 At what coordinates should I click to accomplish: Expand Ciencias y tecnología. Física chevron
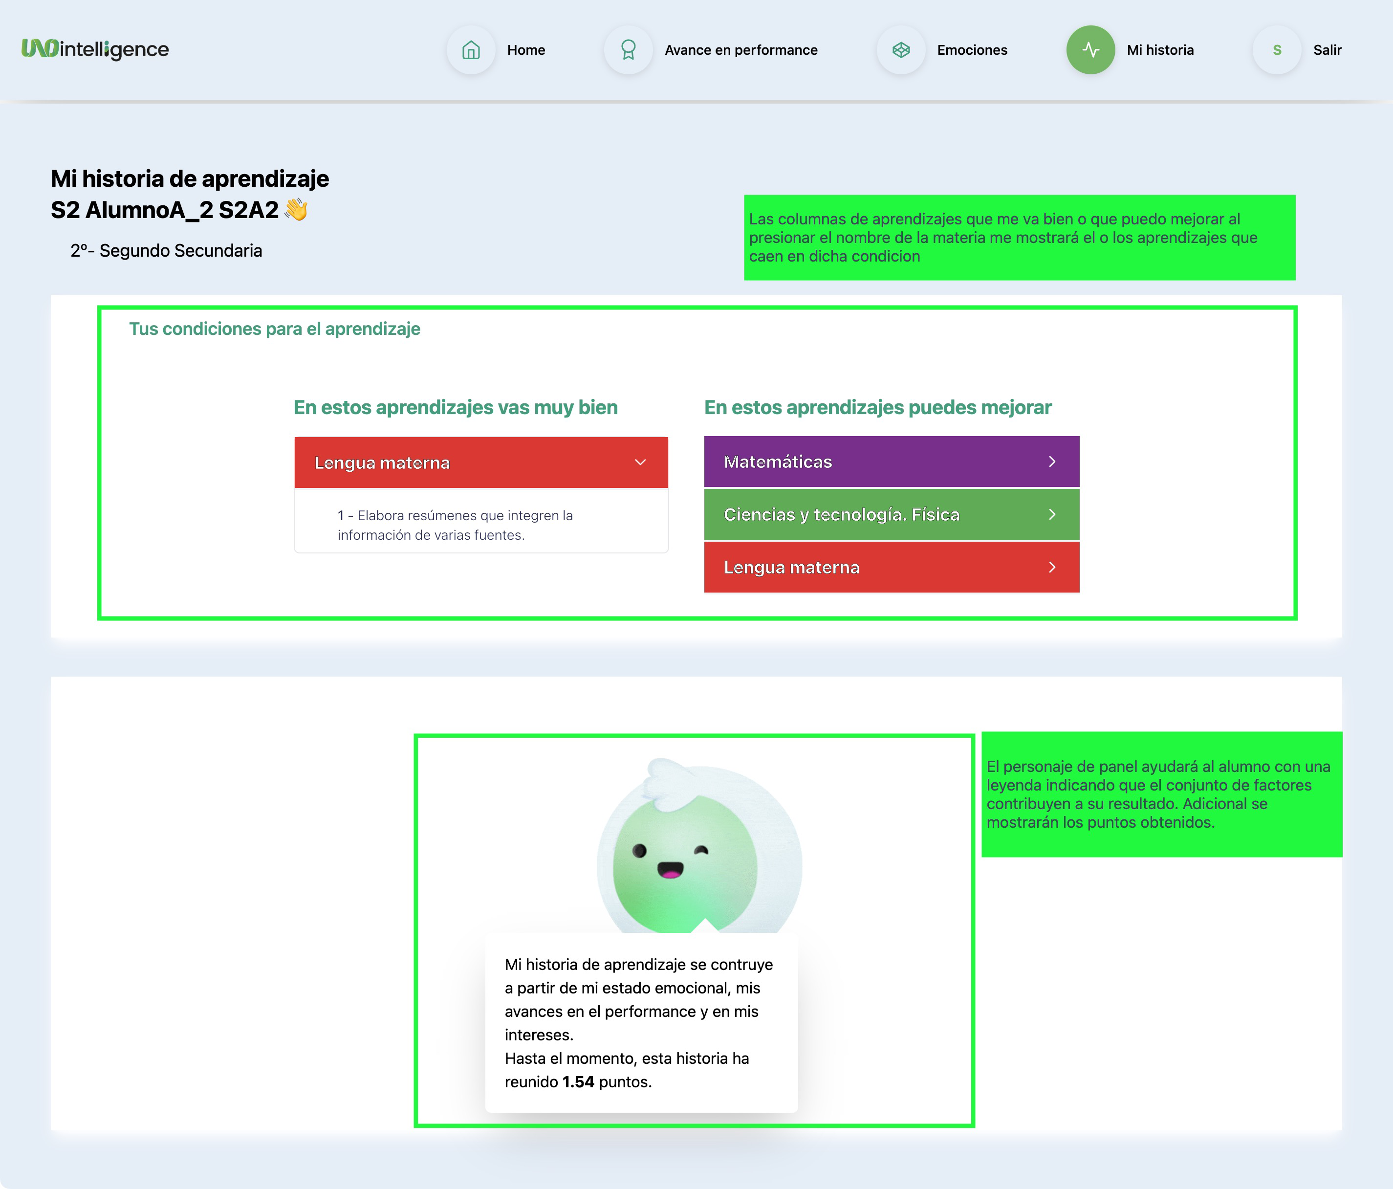[x=1052, y=514]
